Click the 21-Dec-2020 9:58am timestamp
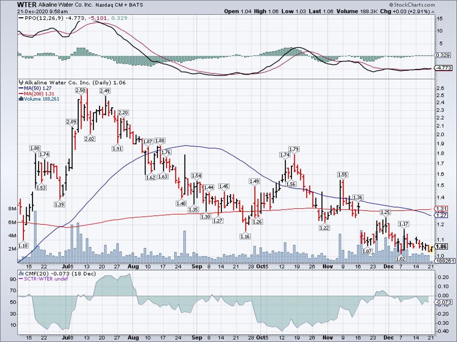Image resolution: width=457 pixels, height=342 pixels. pos(42,11)
